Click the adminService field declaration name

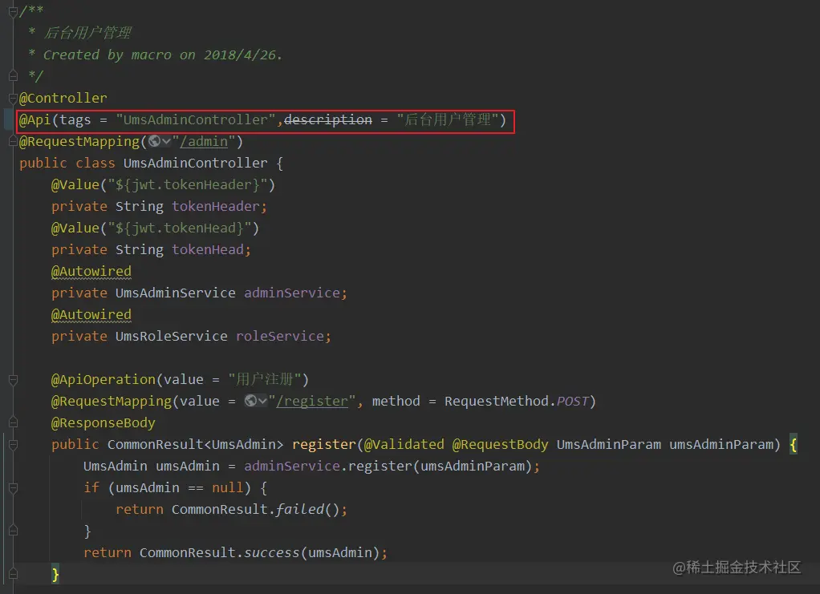coord(292,293)
